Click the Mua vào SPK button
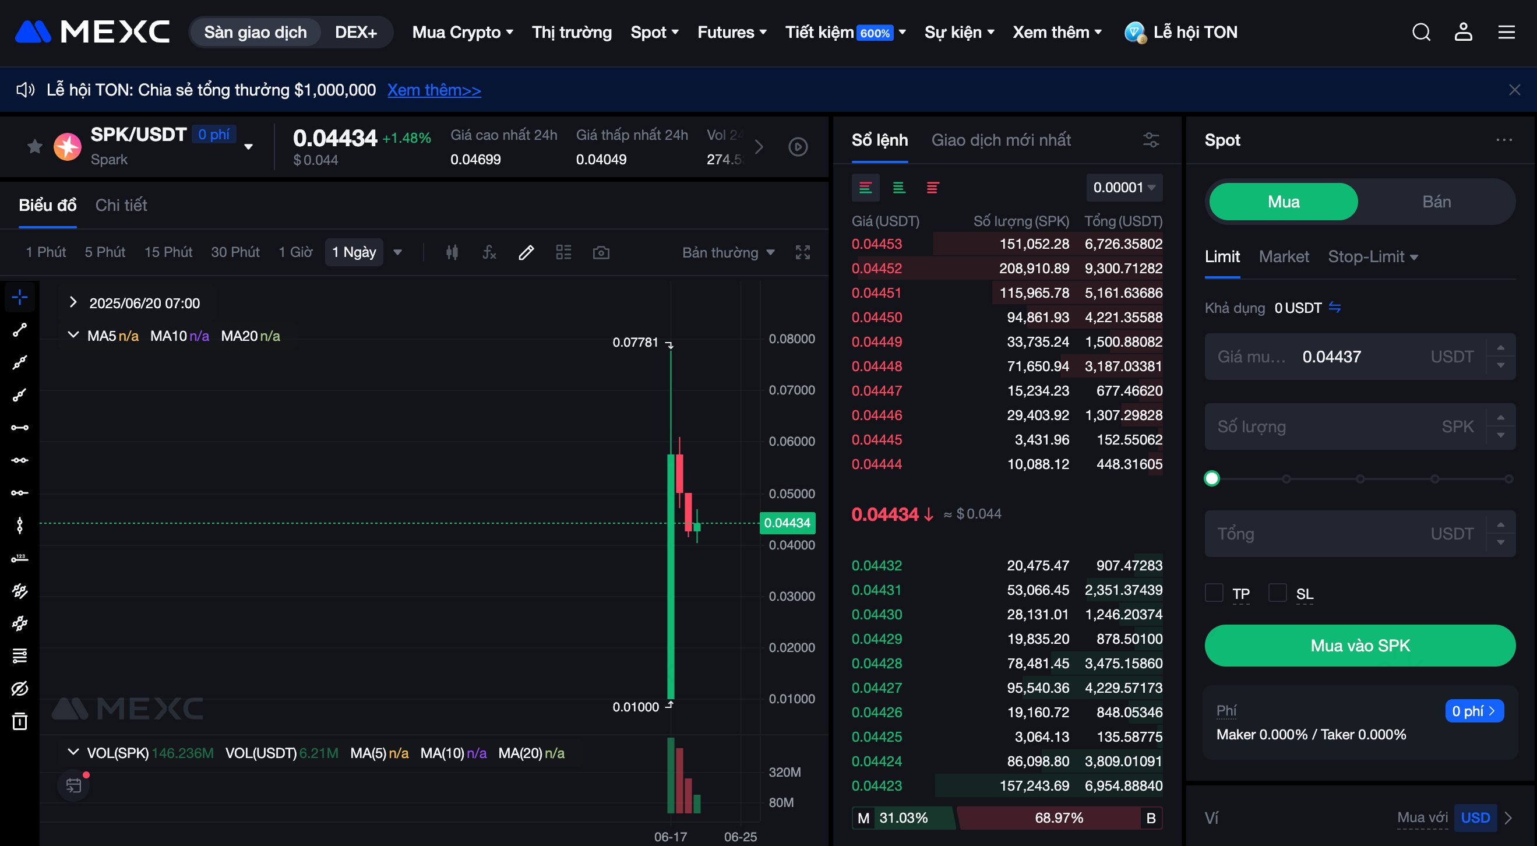1537x846 pixels. (1360, 645)
